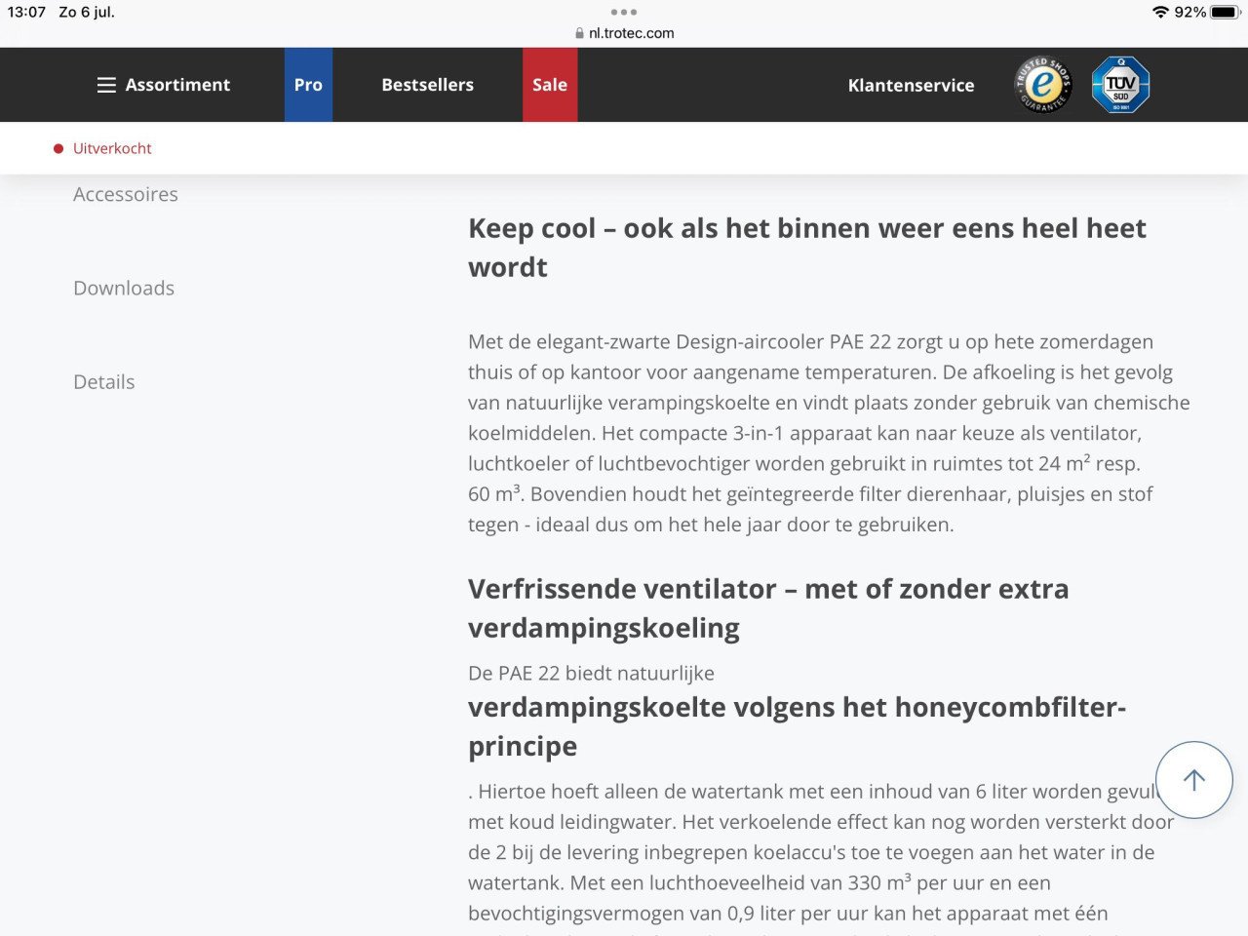Open Klantenservice
1248x936 pixels.
pos(911,85)
